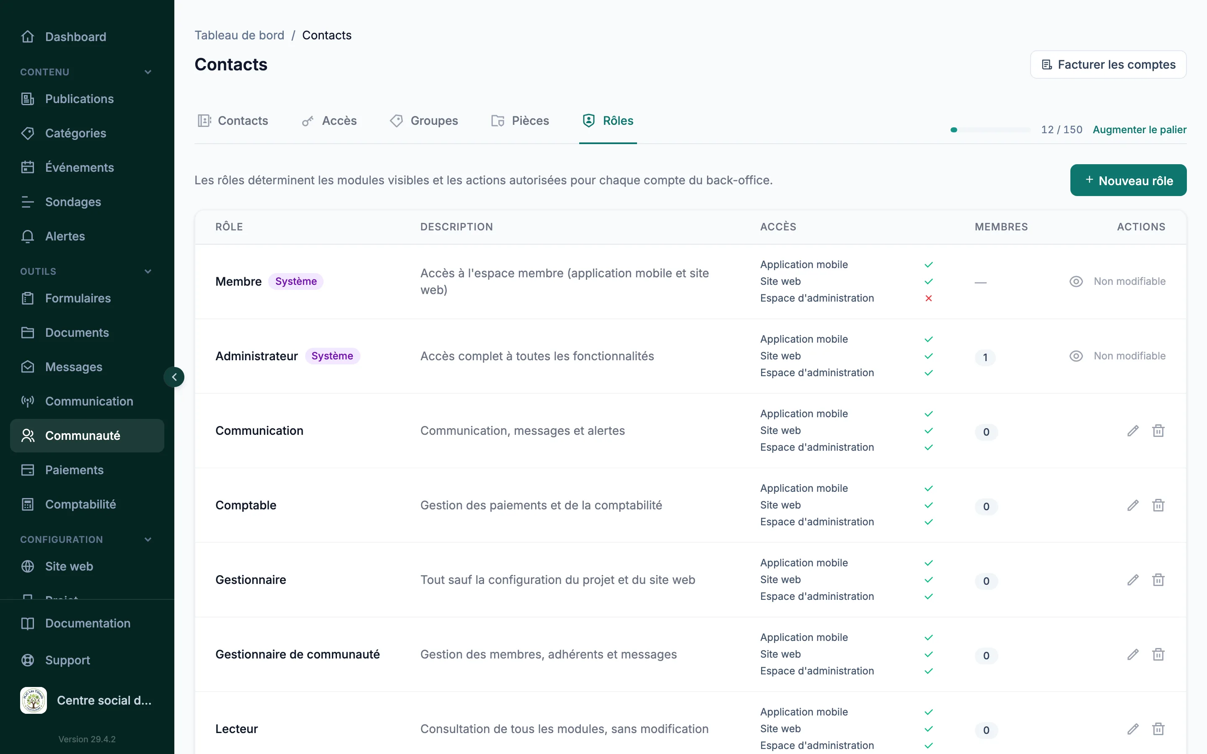Delete the Comptable role with trash icon
Screen dimensions: 1207x754
click(1158, 505)
